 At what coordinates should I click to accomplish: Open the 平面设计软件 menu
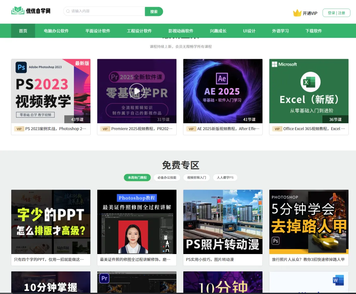point(98,31)
